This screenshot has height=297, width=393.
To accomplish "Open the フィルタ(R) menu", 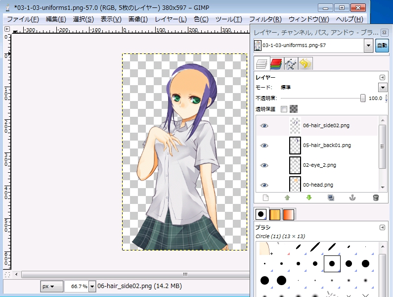I will tap(265, 19).
